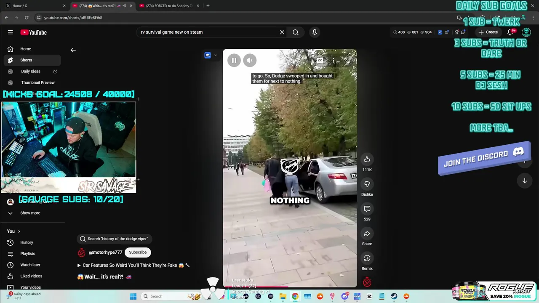The width and height of the screenshot is (539, 303).
Task: Like this Short with 111K likes
Action: click(367, 159)
